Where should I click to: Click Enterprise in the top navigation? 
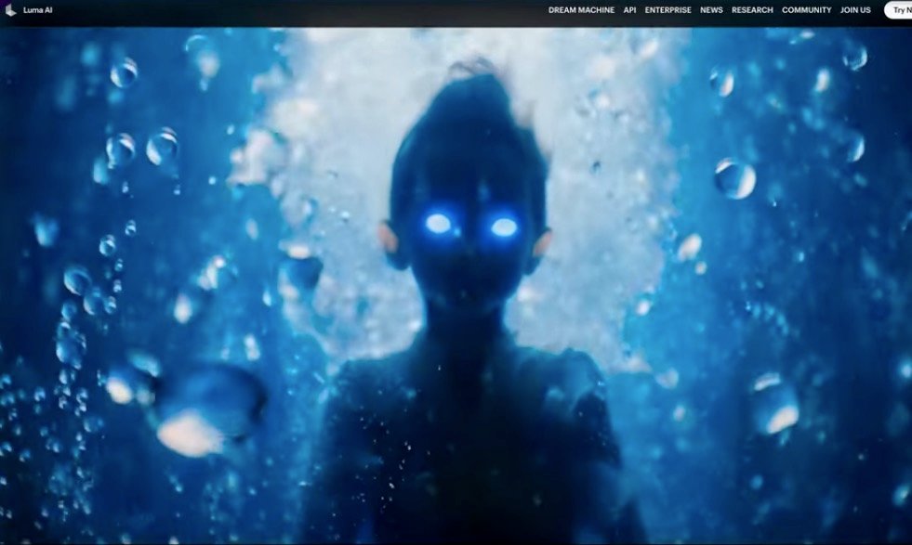tap(667, 9)
